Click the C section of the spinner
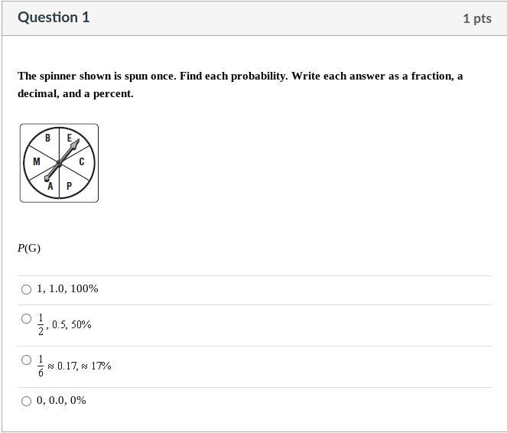This screenshot has height=433, width=507. click(x=82, y=161)
